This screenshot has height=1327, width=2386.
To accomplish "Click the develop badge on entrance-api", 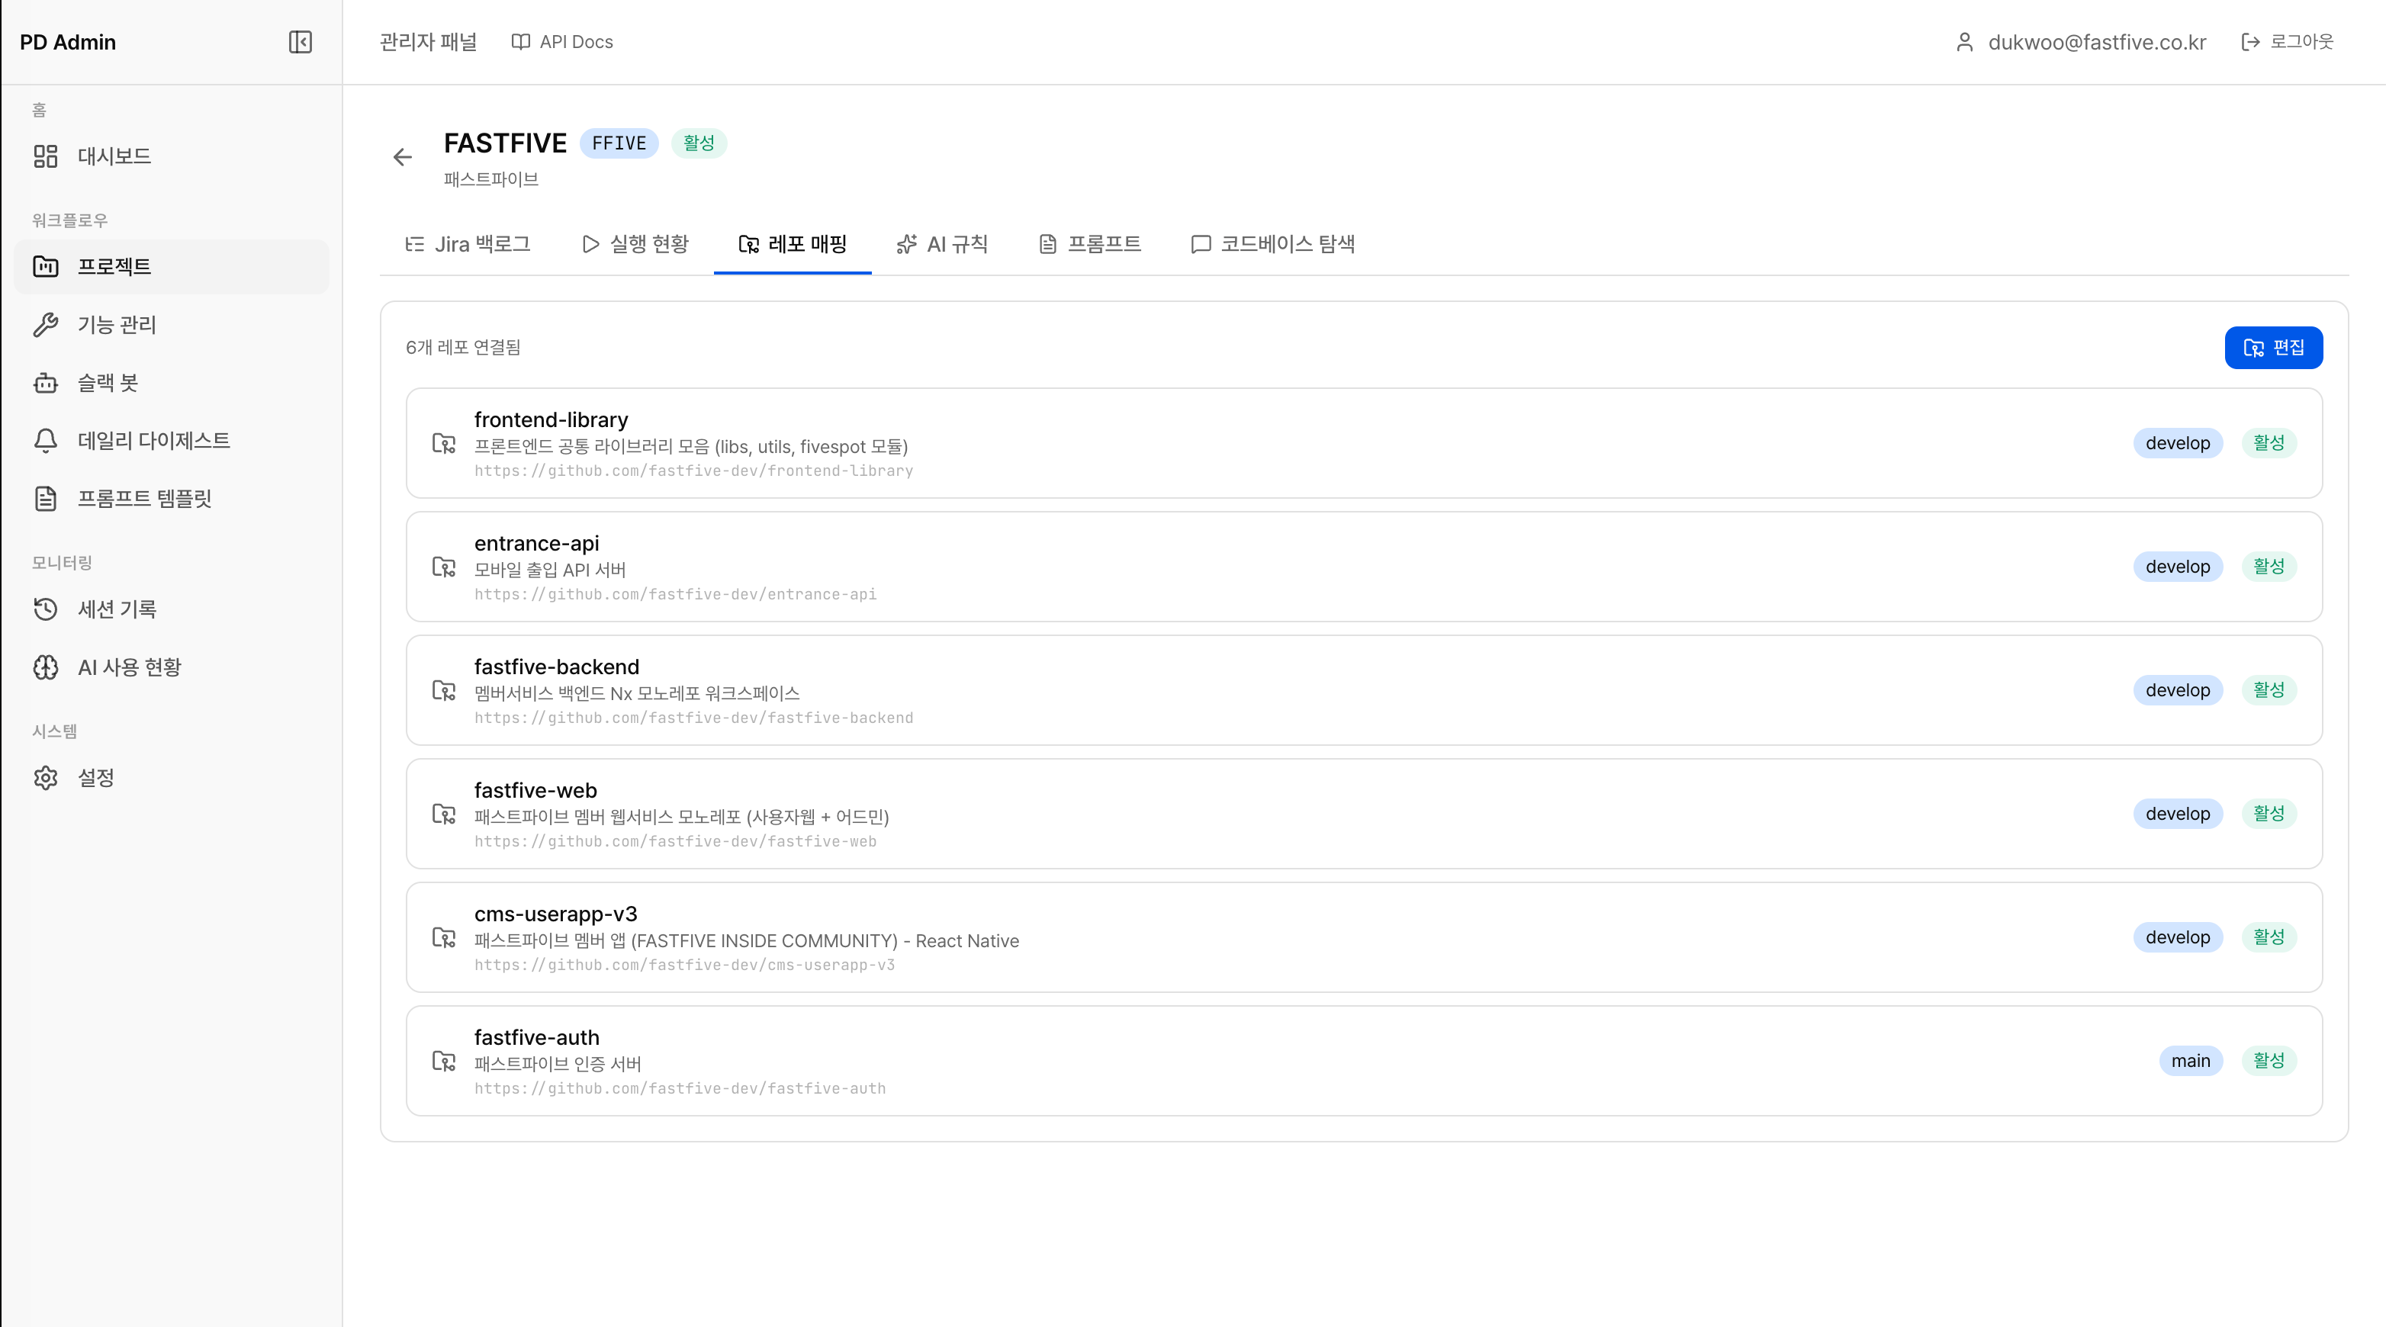I will [x=2178, y=567].
